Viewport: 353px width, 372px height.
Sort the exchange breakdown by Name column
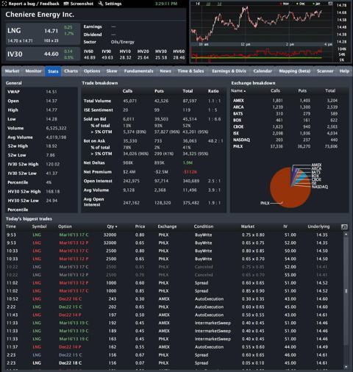click(238, 91)
